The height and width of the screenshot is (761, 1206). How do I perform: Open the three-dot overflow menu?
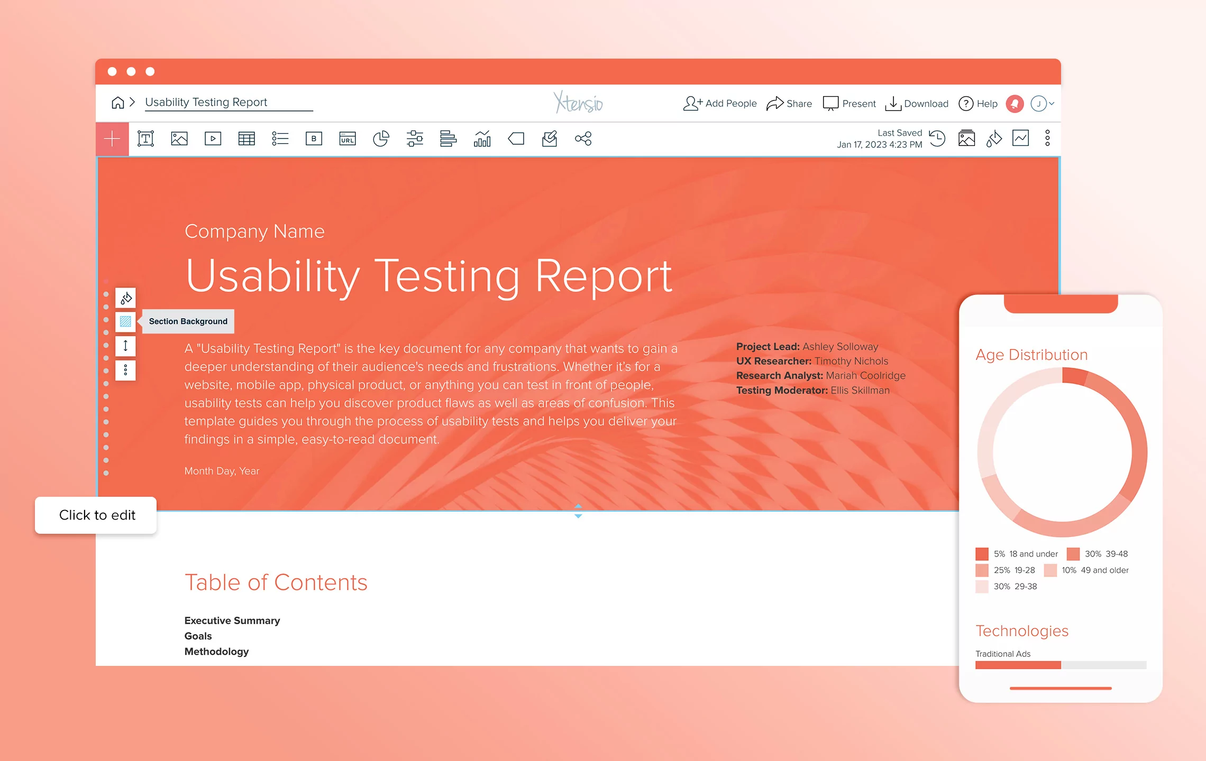coord(1046,138)
